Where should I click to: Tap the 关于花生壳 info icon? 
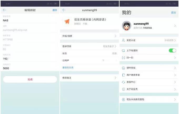123,89
